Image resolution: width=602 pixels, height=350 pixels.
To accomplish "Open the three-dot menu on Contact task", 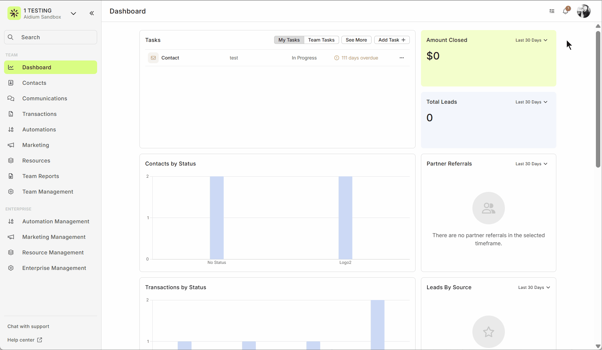I will (402, 58).
